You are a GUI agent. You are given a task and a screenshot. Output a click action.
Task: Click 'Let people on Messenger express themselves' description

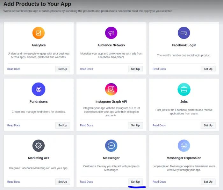point(184,168)
